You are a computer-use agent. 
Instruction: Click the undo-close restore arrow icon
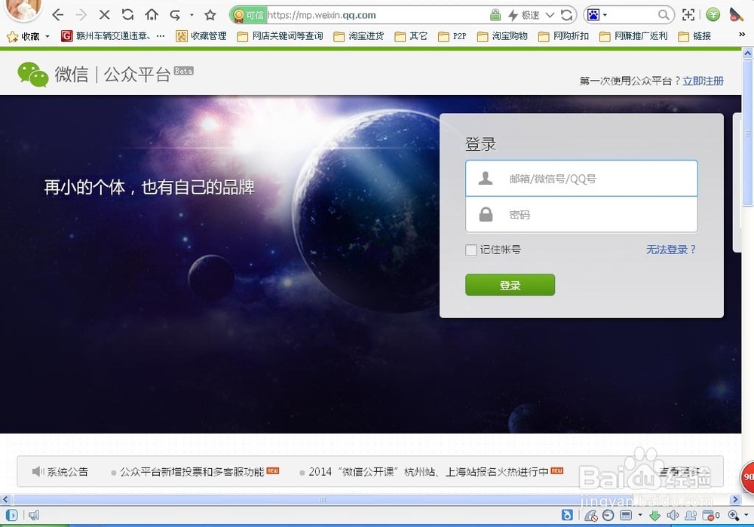[175, 15]
